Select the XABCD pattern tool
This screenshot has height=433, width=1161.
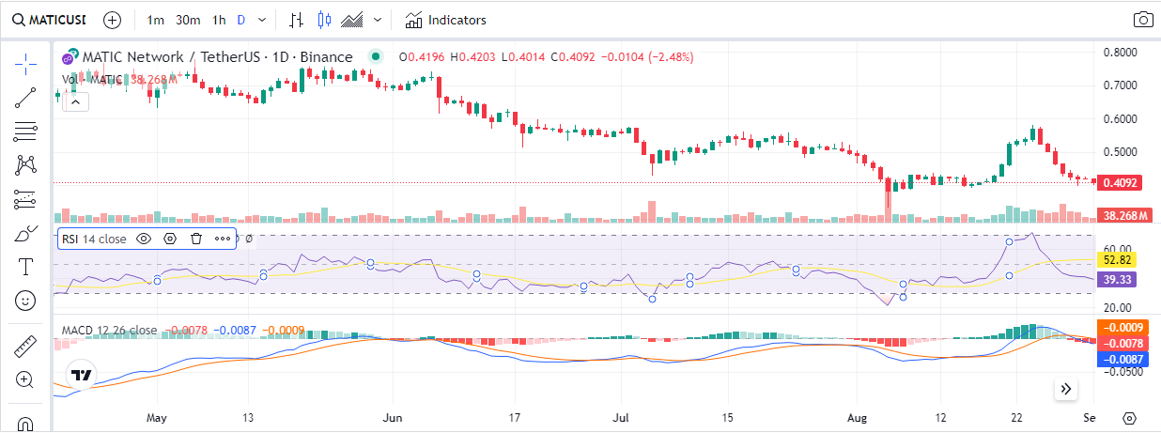pyautogui.click(x=25, y=165)
